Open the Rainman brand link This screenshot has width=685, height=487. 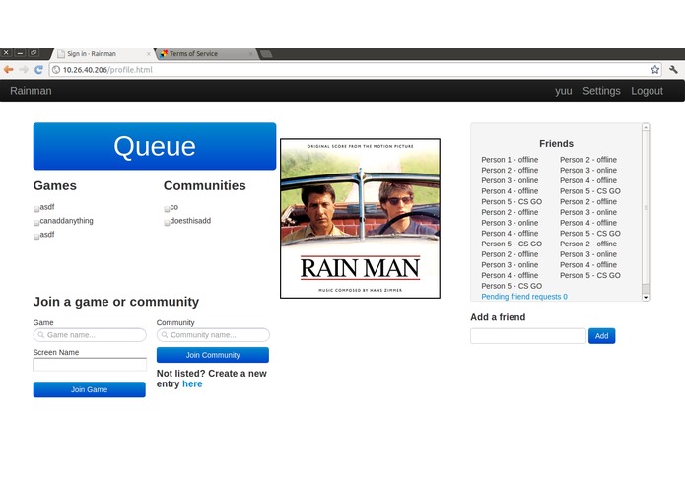(x=31, y=91)
